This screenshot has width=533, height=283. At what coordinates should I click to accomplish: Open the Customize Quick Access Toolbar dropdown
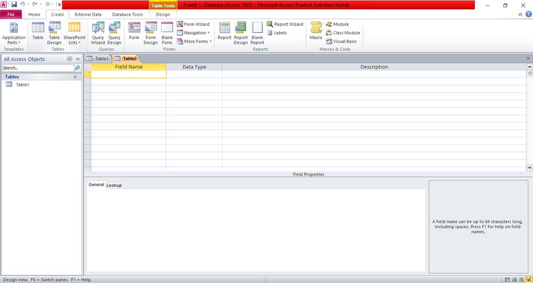60,5
